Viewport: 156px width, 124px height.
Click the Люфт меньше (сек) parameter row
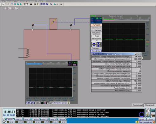pyautogui.click(x=116, y=90)
